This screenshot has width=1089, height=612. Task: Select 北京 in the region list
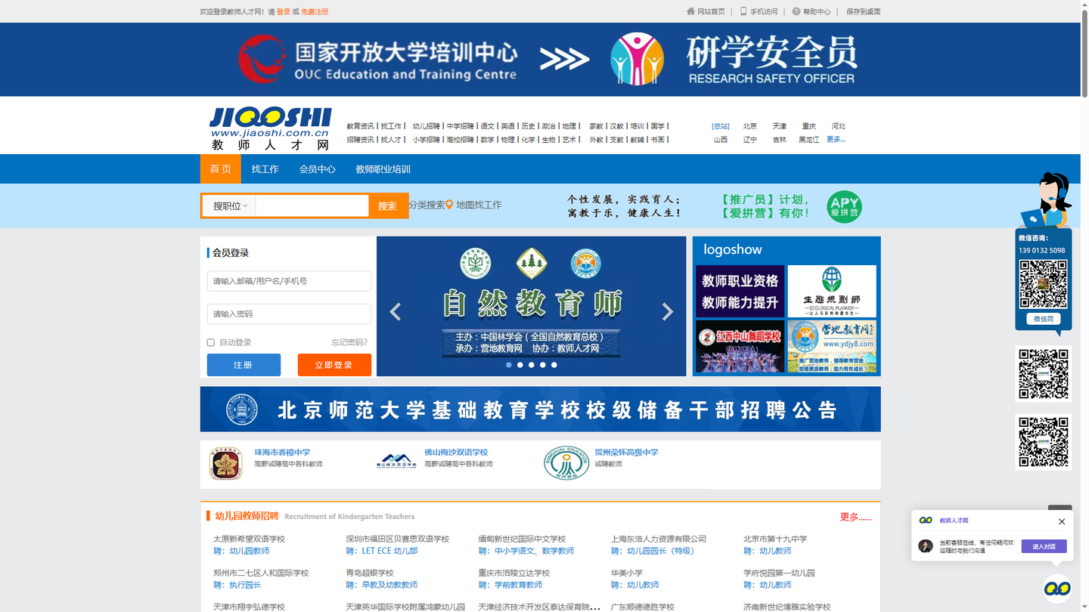click(x=749, y=126)
